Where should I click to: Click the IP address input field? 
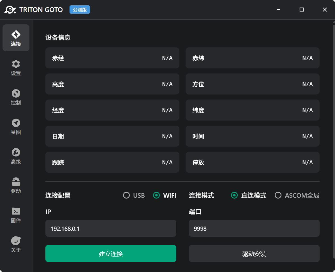click(x=111, y=228)
